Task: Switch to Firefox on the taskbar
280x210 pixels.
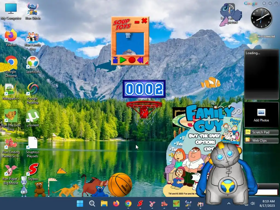Action: pyautogui.click(x=116, y=203)
